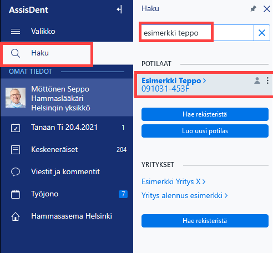
Task: Open patient Esimerkki Teppo result
Action: coord(174,81)
